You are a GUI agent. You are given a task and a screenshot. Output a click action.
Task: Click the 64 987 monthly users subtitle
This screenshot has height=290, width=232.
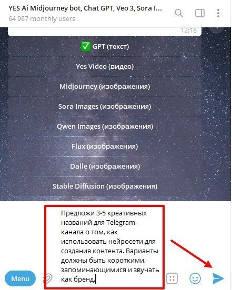42,19
